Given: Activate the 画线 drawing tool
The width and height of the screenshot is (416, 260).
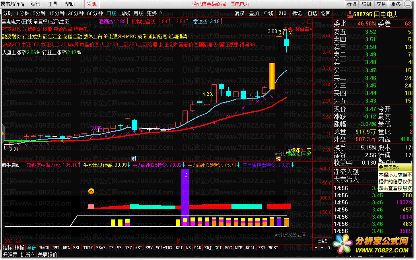Looking at the screenshot, I should click(268, 13).
